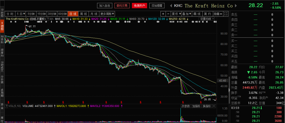
Task: Close the volume indicator panel
Action: [x=214, y=106]
